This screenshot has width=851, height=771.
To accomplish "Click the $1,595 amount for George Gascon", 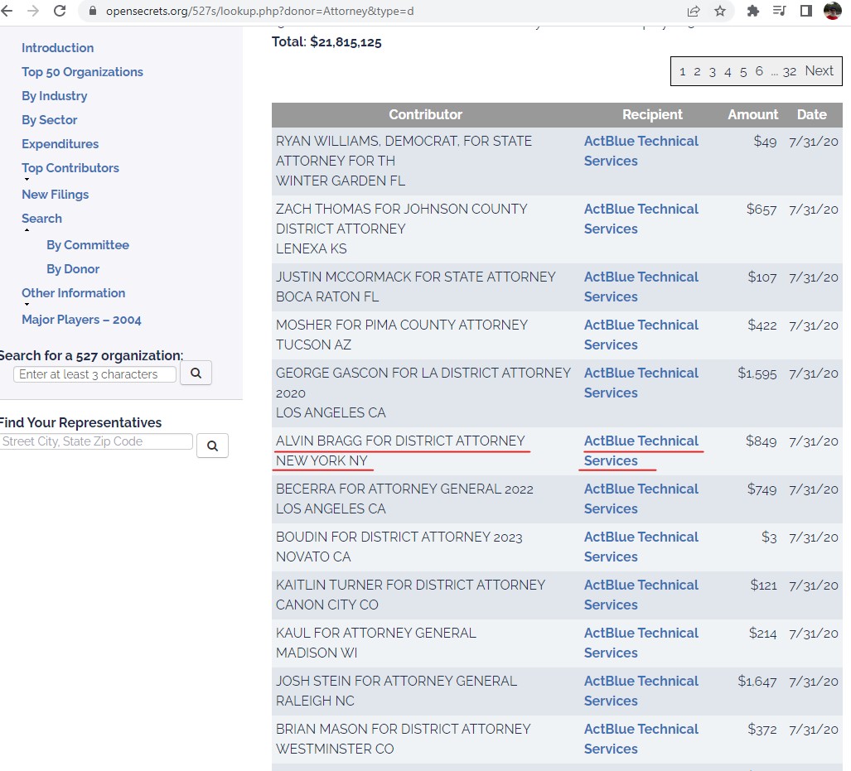I will click(x=757, y=373).
